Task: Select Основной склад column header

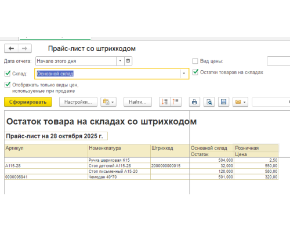Action: [212, 148]
